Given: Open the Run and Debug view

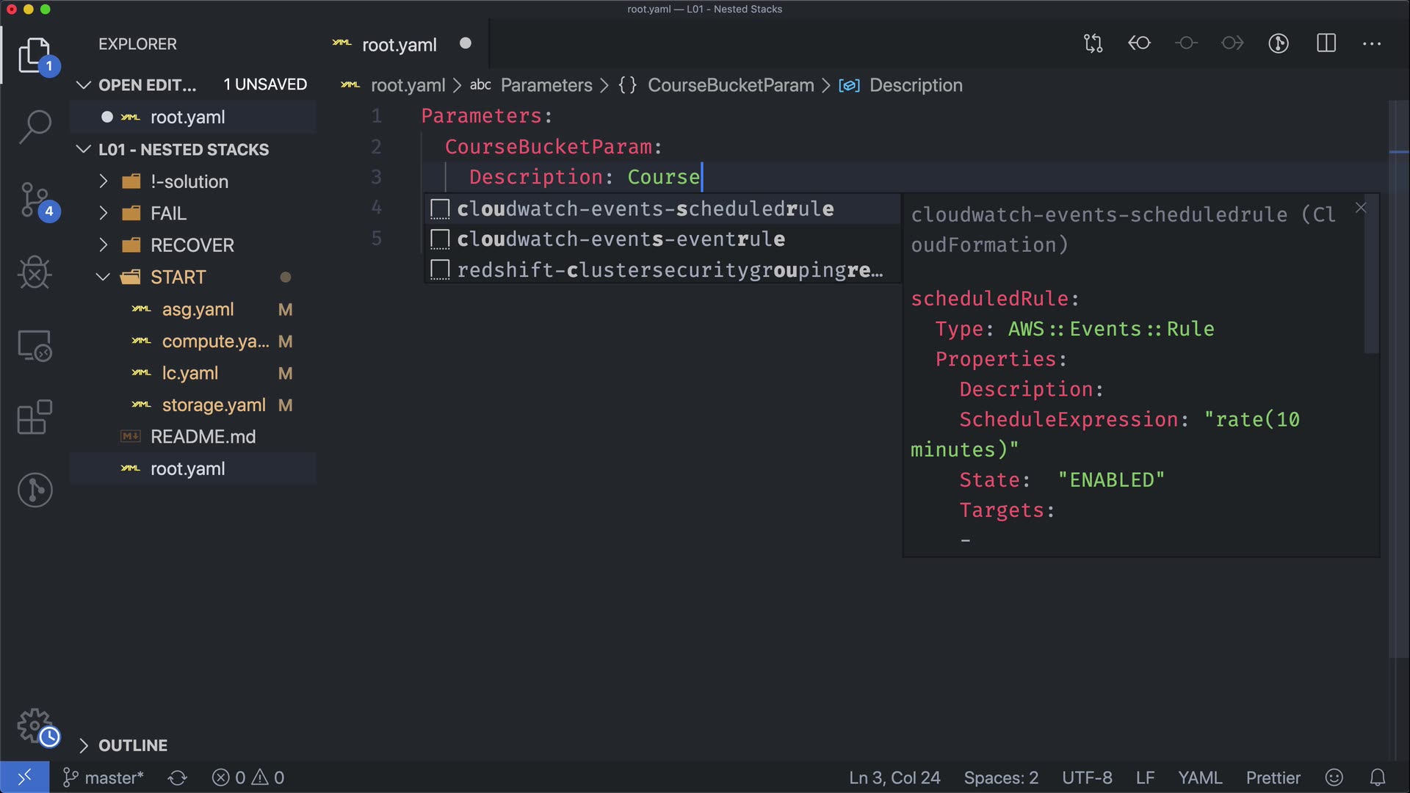Looking at the screenshot, I should pos(35,272).
